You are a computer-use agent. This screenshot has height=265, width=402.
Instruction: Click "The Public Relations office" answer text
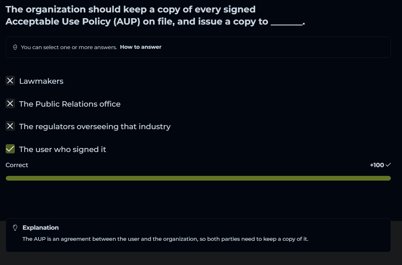pyautogui.click(x=70, y=104)
